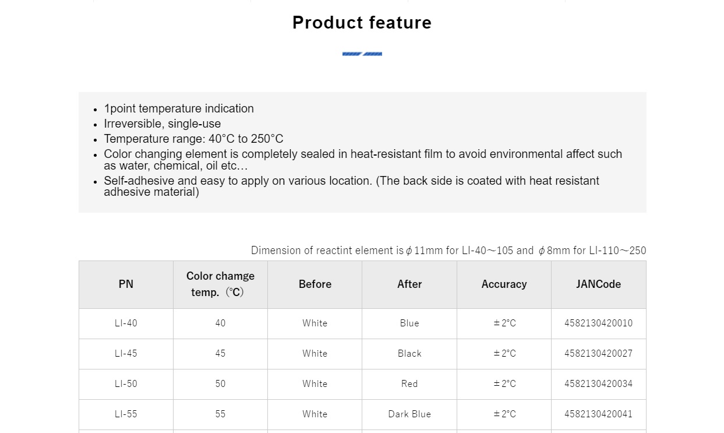
Task: Click JAN code 4582130420041
Action: pyautogui.click(x=598, y=414)
